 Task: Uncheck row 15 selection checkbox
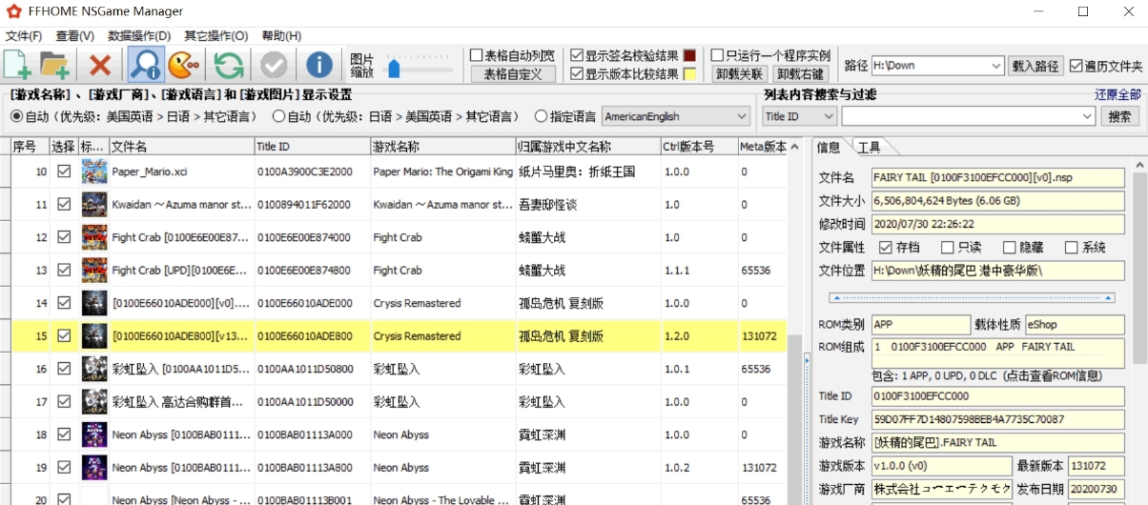64,335
